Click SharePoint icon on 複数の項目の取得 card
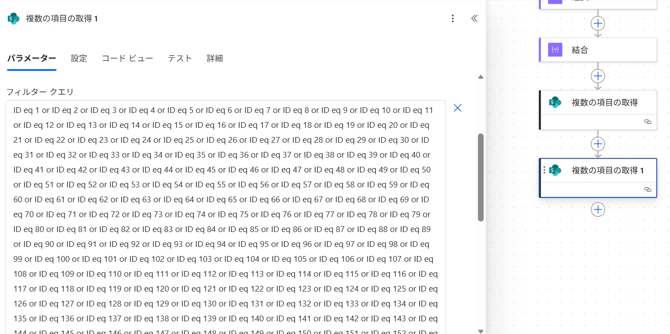 coord(555,102)
